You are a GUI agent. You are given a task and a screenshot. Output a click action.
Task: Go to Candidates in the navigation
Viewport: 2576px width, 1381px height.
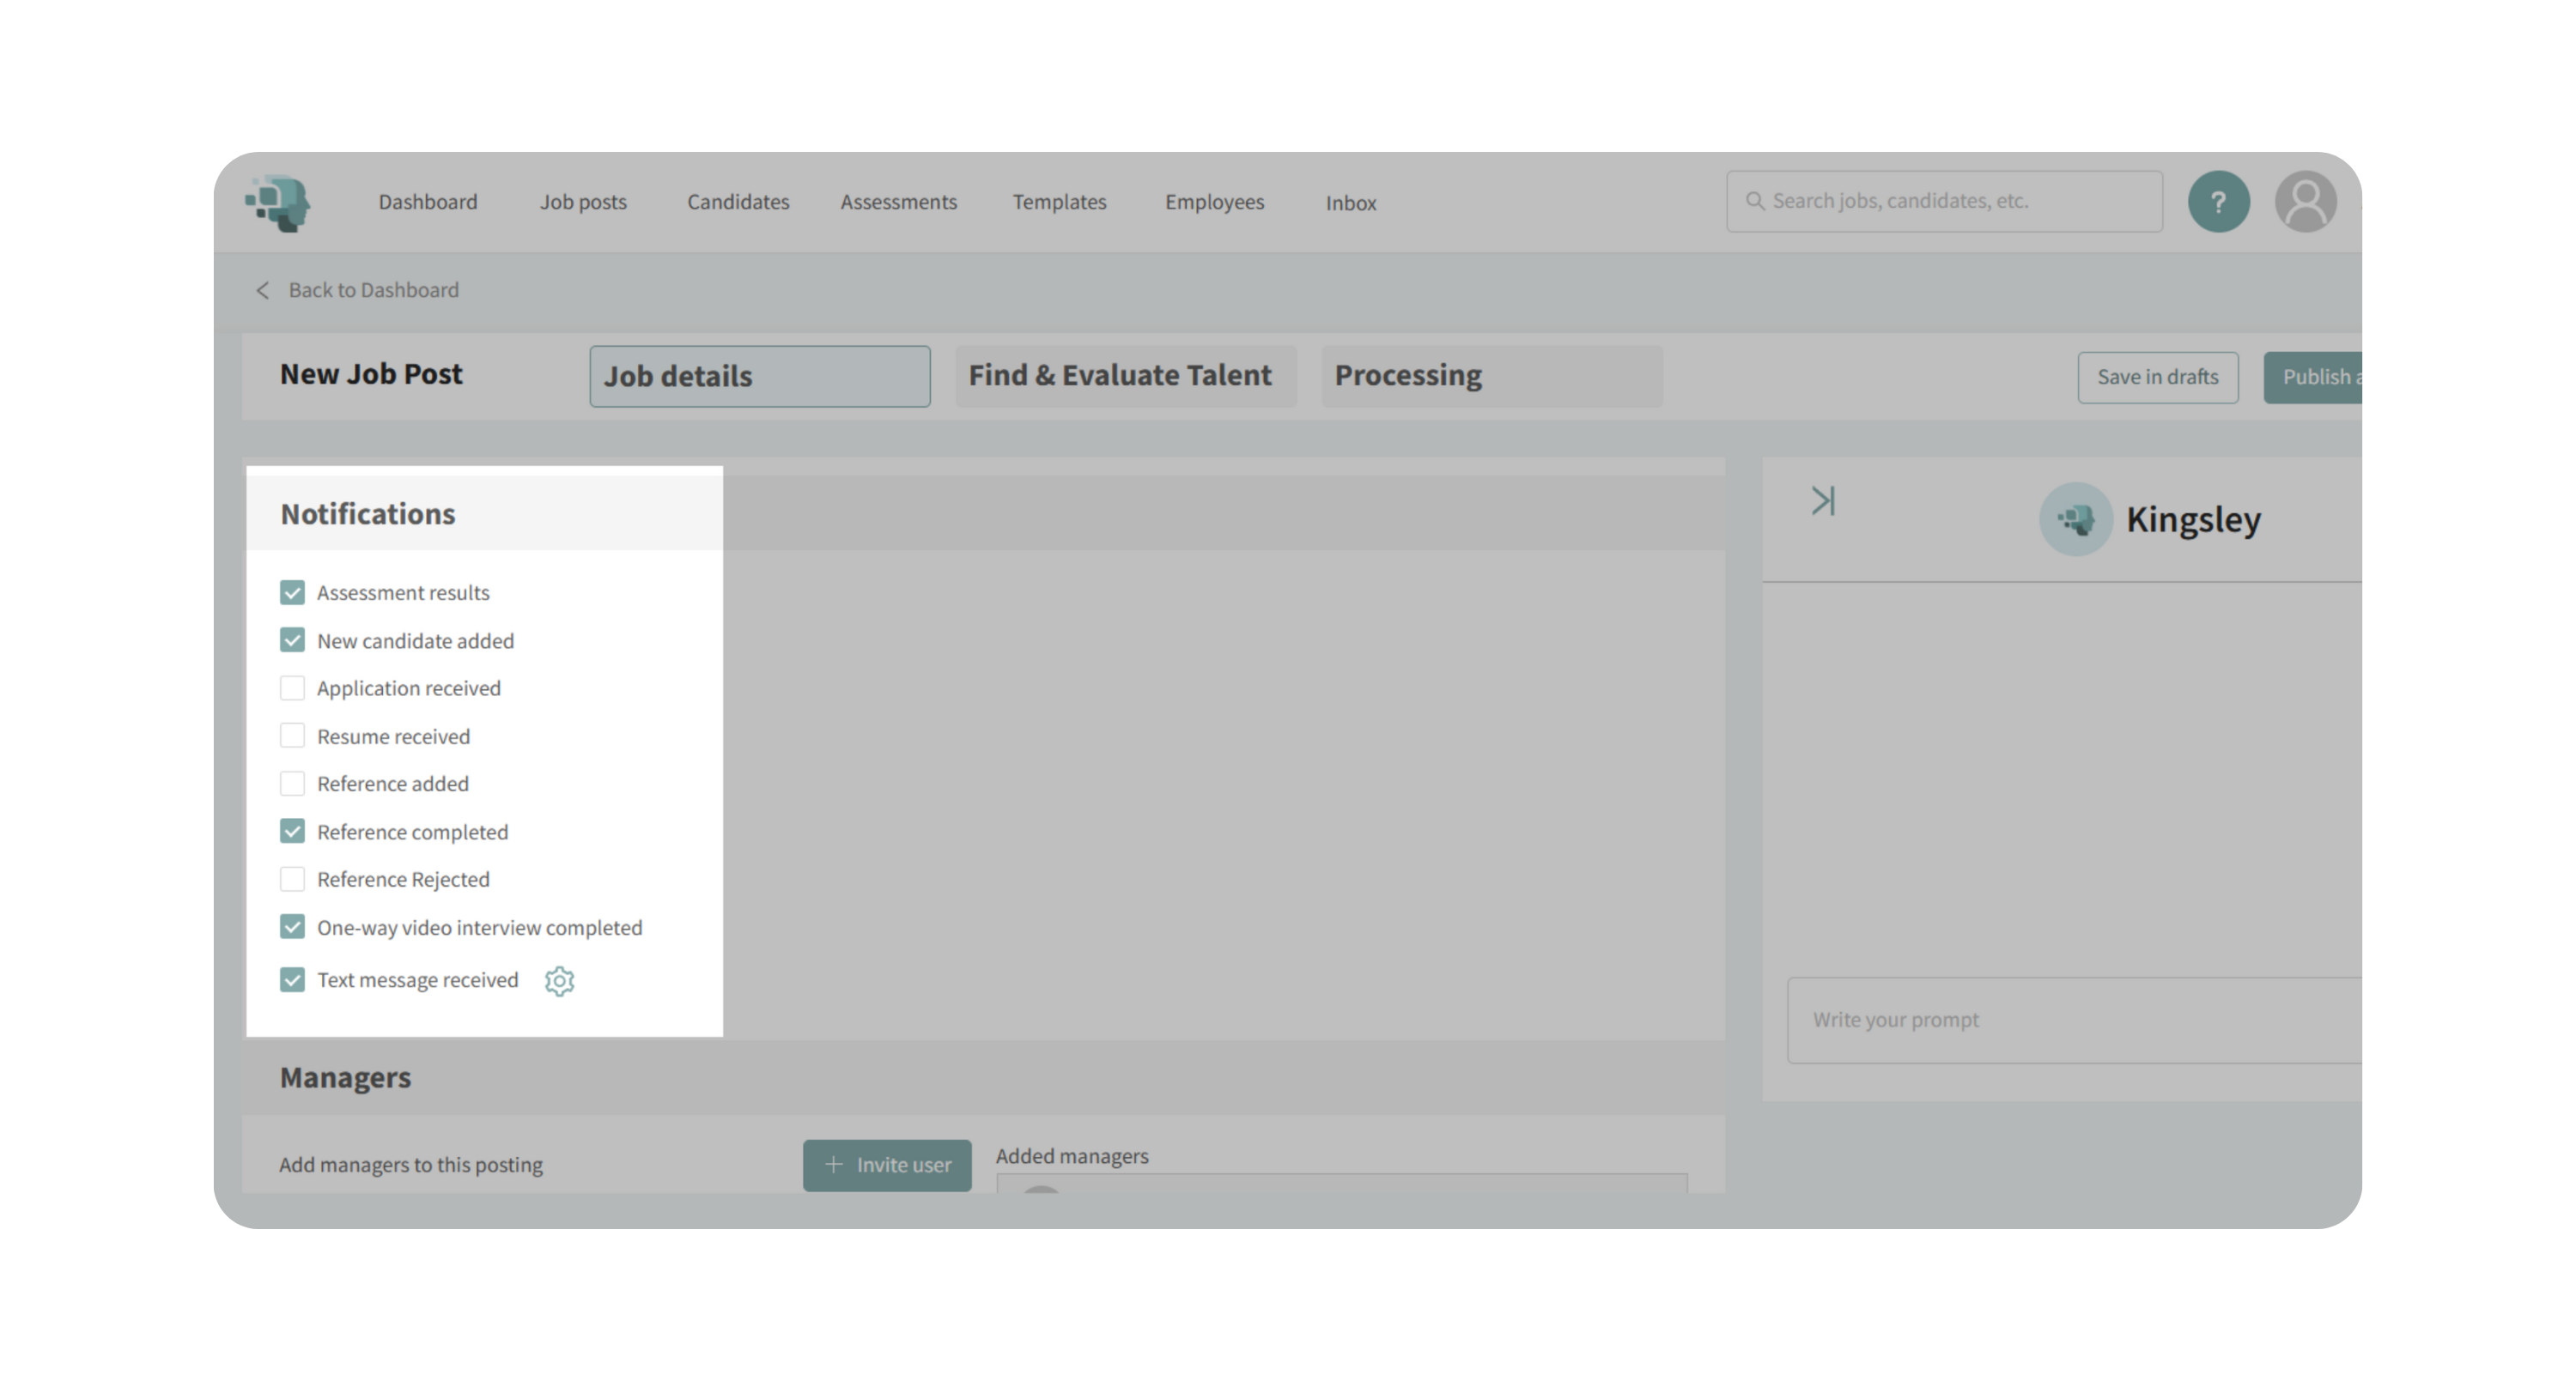(737, 202)
